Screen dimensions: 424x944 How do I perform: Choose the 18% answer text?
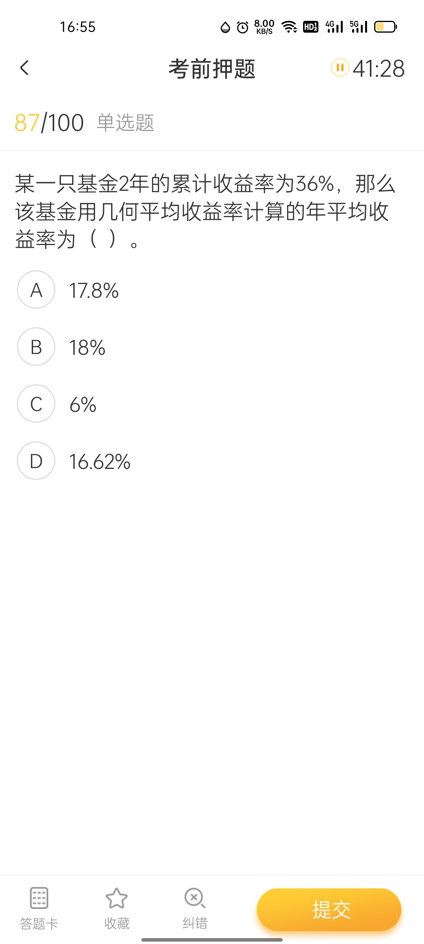point(87,348)
